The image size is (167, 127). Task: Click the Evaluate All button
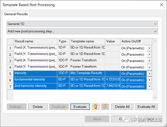pyautogui.click(x=146, y=107)
